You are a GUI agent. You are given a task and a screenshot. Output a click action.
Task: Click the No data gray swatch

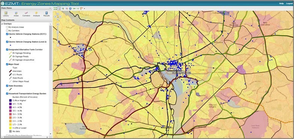10,131
